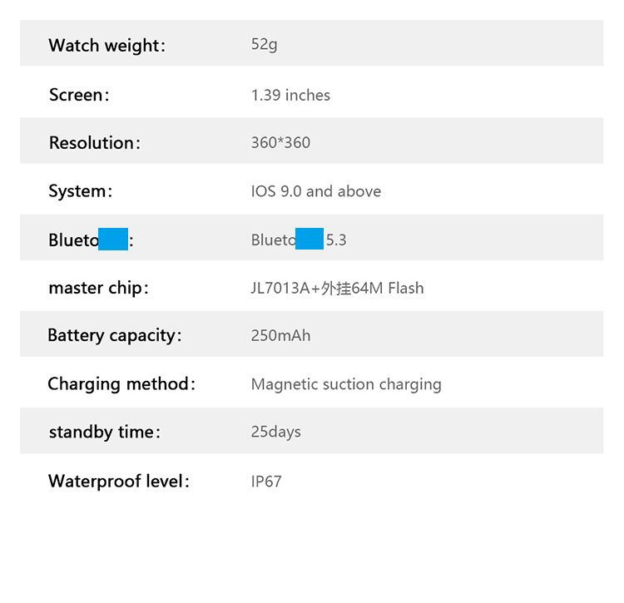This screenshot has height=603, width=624.
Task: Click Magnetic suction charging text
Action: tap(346, 384)
